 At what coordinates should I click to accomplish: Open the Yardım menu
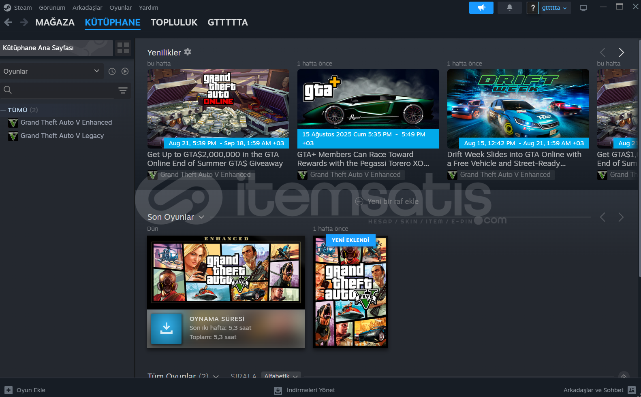click(x=148, y=8)
